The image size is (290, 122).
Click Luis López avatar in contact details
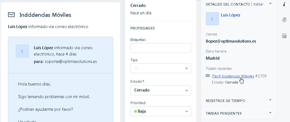(212, 19)
